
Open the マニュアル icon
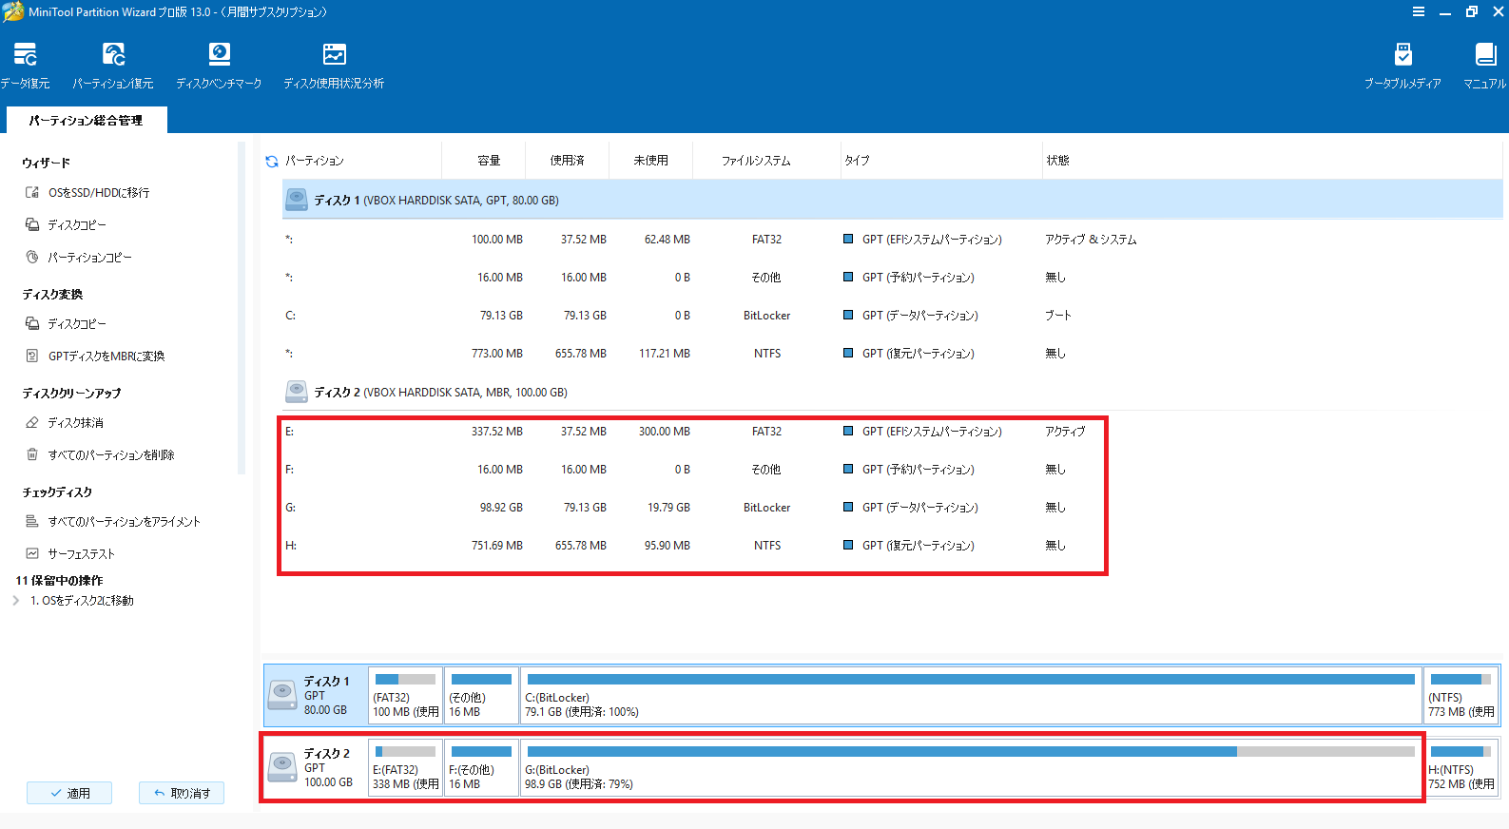(1485, 54)
